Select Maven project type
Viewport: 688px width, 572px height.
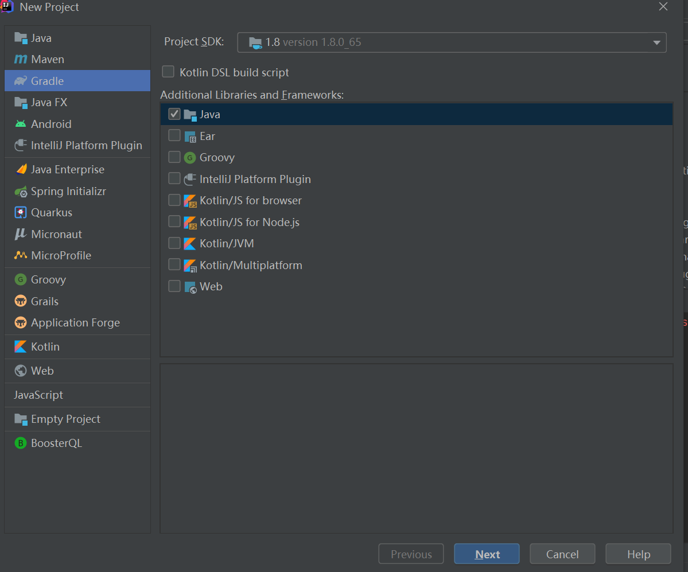[x=77, y=59]
